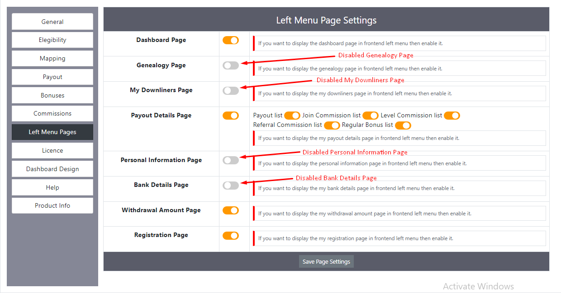Turn off the Level Commission list toggle
The width and height of the screenshot is (561, 293).
point(452,116)
